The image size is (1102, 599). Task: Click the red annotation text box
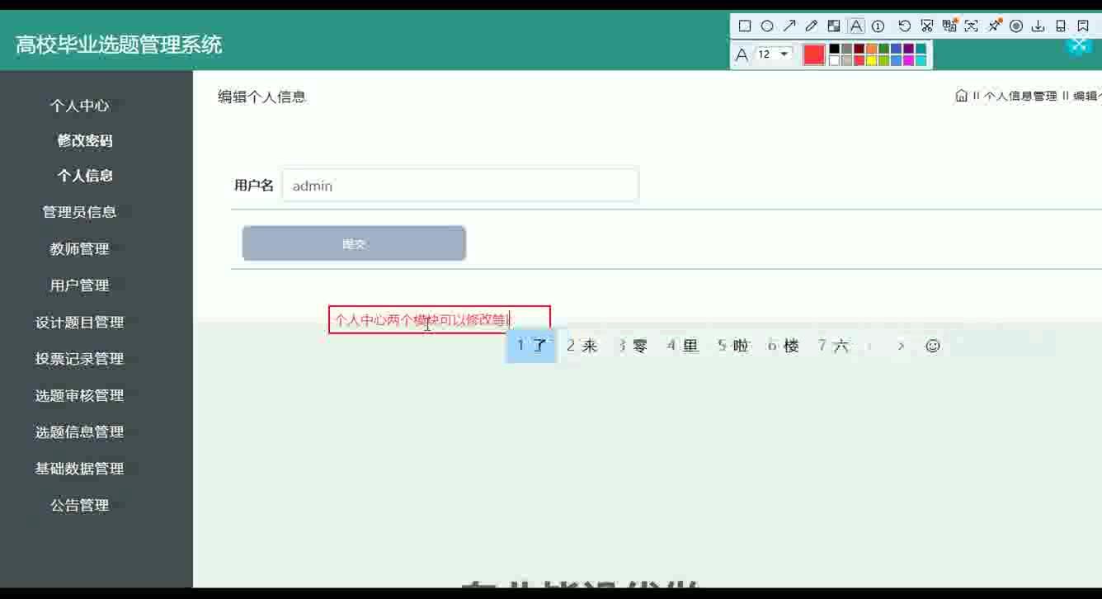[440, 319]
